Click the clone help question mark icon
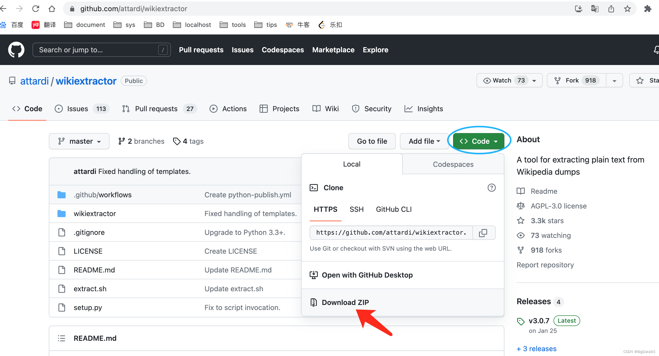This screenshot has height=356, width=659. (491, 188)
